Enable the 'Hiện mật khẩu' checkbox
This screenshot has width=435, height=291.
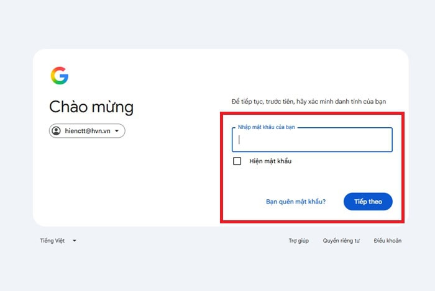pyautogui.click(x=237, y=161)
